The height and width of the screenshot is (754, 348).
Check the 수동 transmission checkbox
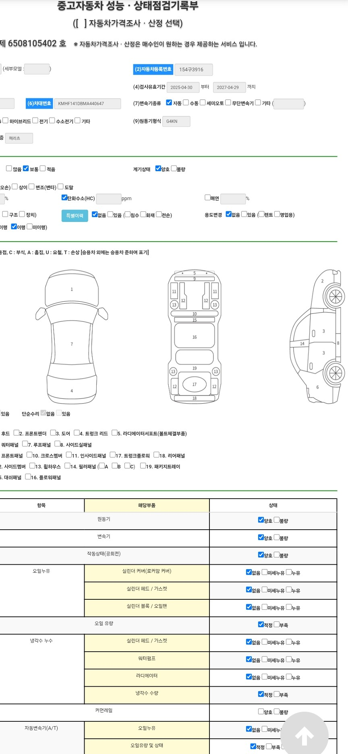tap(186, 103)
